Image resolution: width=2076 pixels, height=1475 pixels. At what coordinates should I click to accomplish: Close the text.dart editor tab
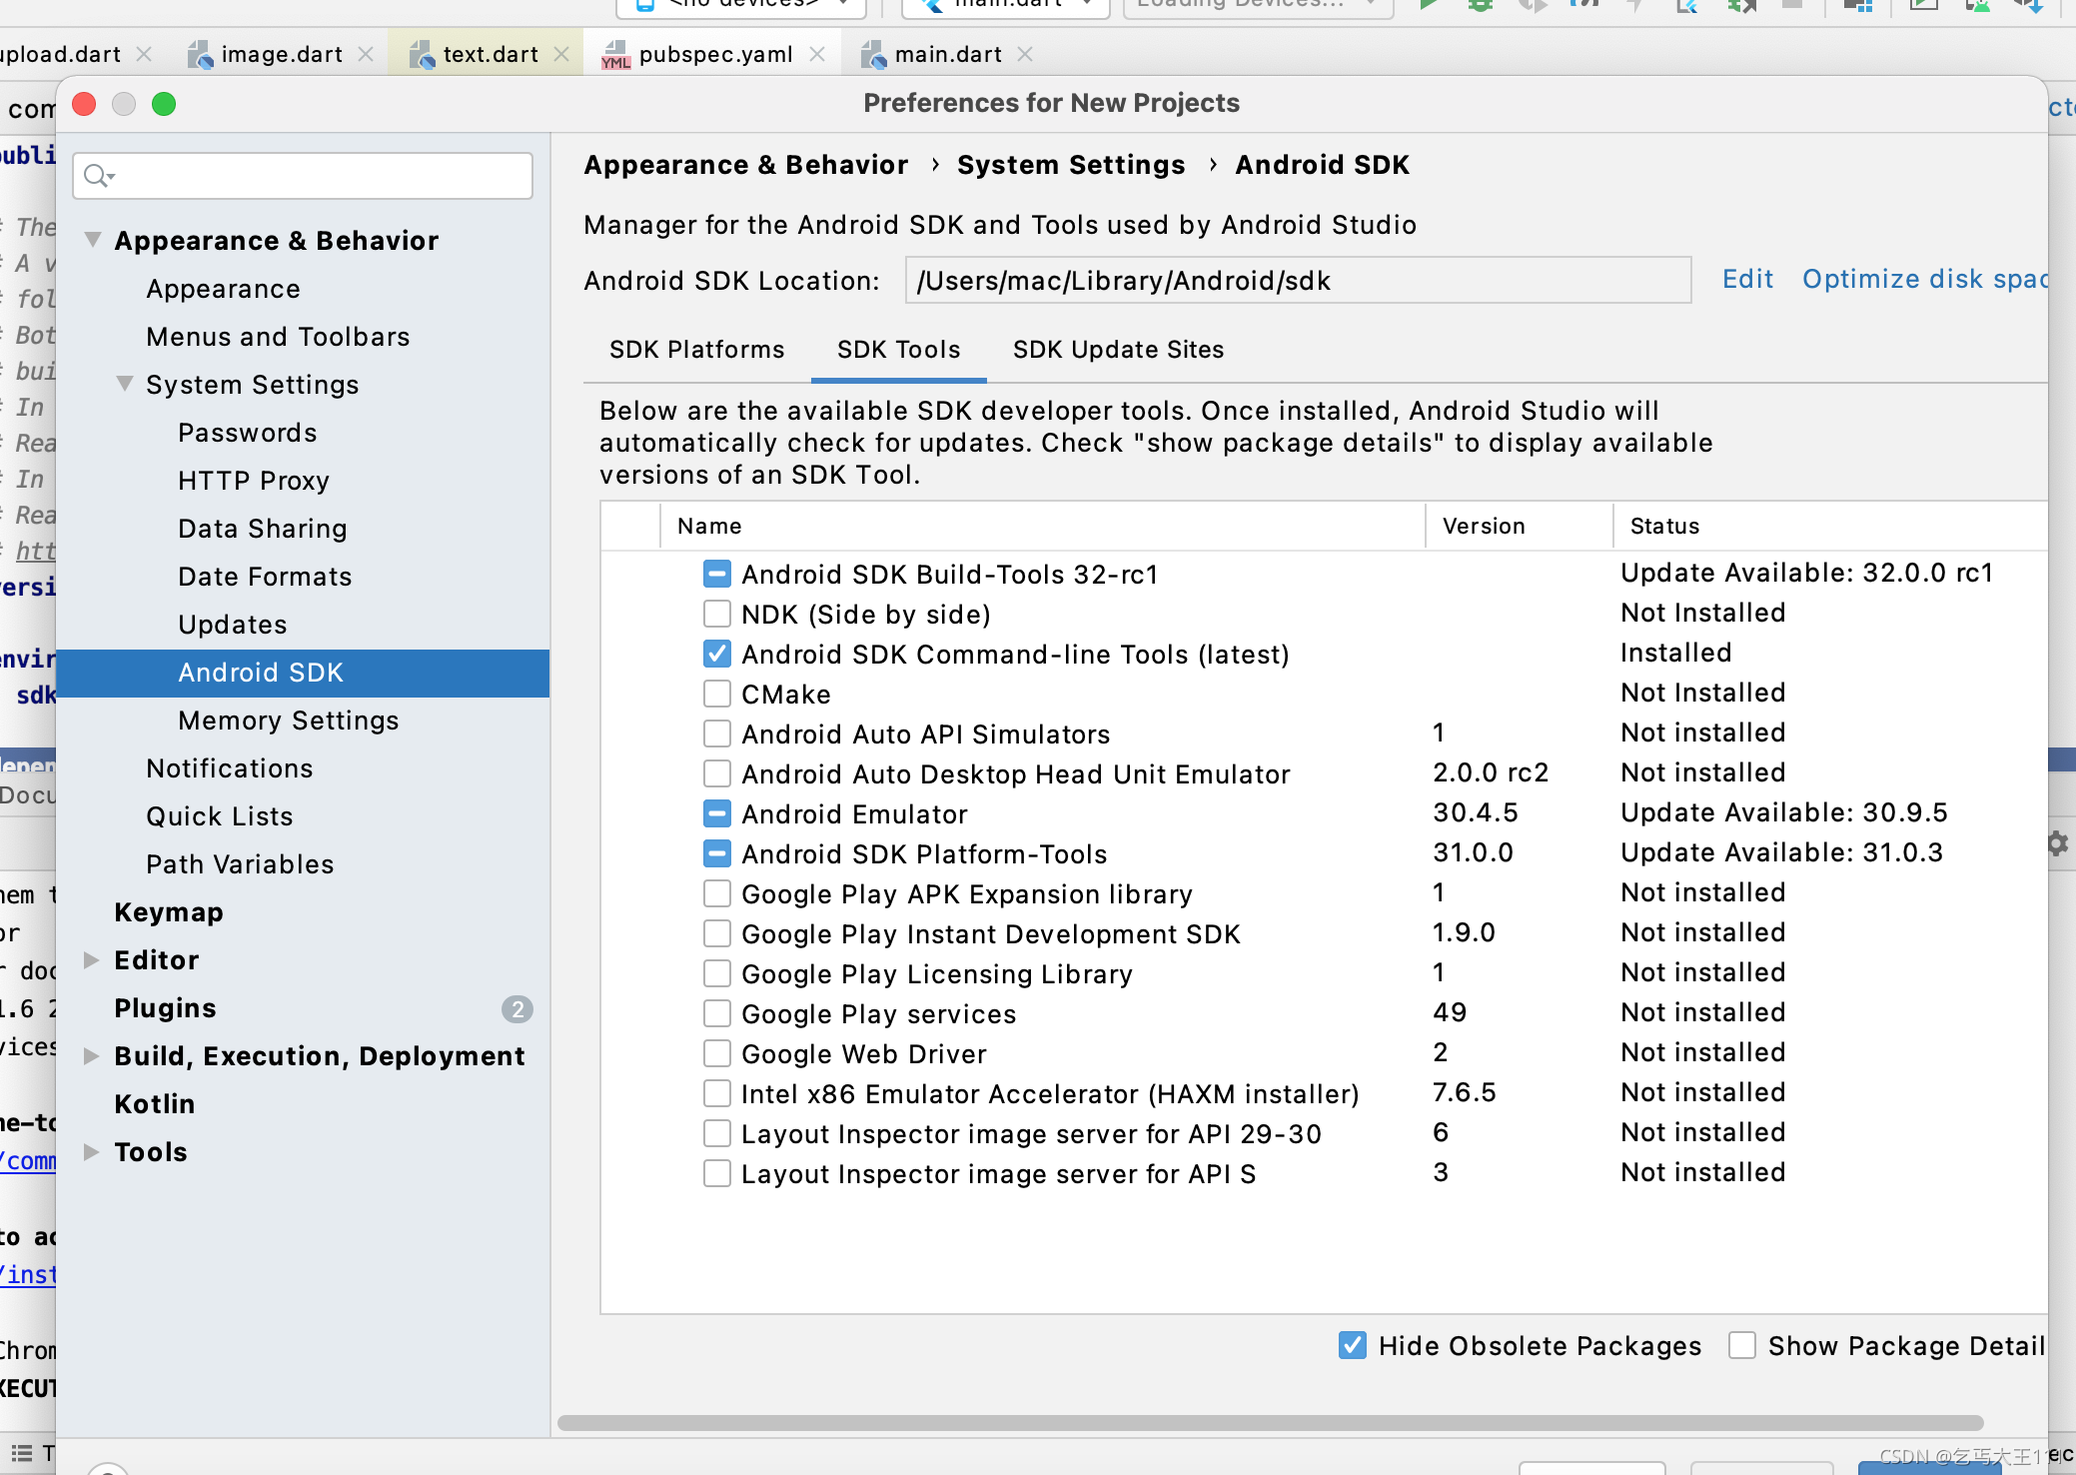click(561, 54)
